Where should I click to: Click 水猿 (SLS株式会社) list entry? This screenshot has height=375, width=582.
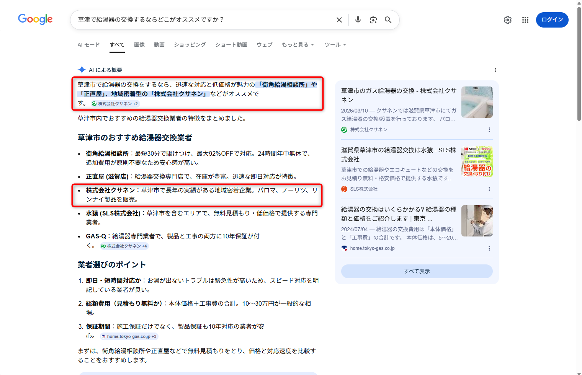pyautogui.click(x=202, y=218)
